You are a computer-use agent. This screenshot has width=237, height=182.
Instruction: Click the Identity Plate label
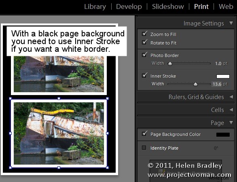164,148
